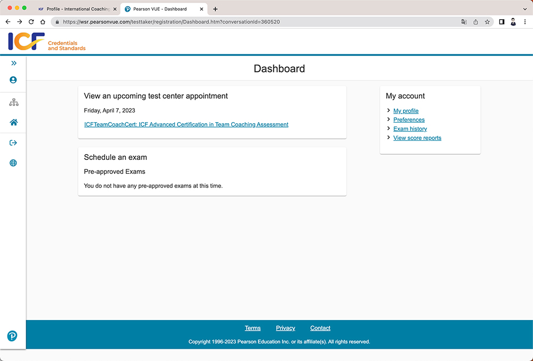Bookmark this page with the star icon
Viewport: 533px width, 361px height.
click(487, 22)
